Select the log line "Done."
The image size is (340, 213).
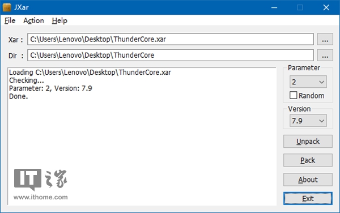(x=19, y=96)
